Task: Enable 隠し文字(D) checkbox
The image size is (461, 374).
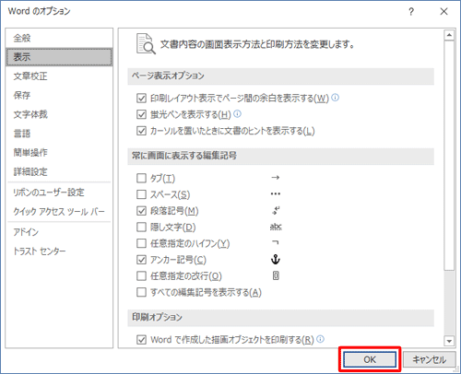Action: point(141,227)
